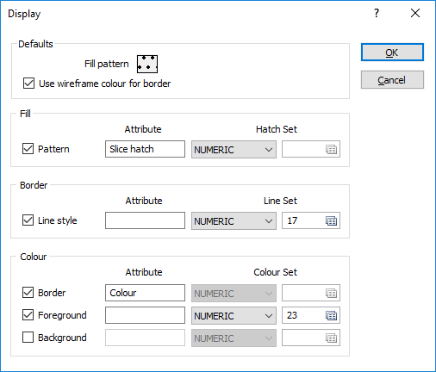Open the Line Set 17 browse icon
This screenshot has height=372, width=436.
331,221
